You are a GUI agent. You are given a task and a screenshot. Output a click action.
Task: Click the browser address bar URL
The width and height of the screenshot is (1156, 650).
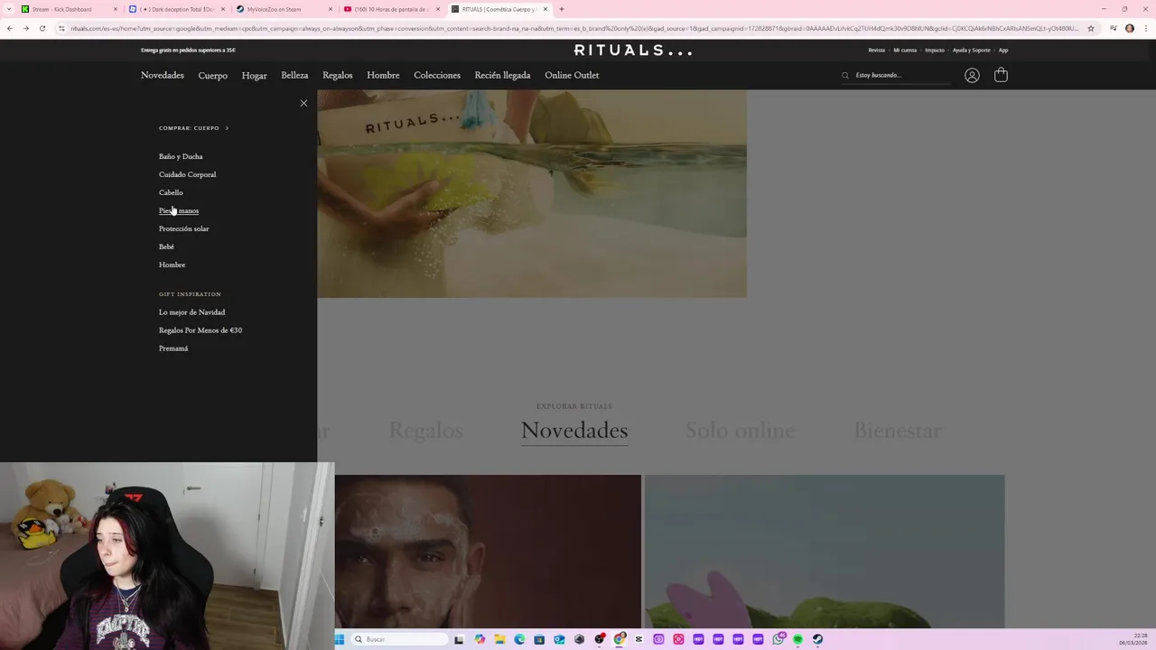pyautogui.click(x=574, y=28)
